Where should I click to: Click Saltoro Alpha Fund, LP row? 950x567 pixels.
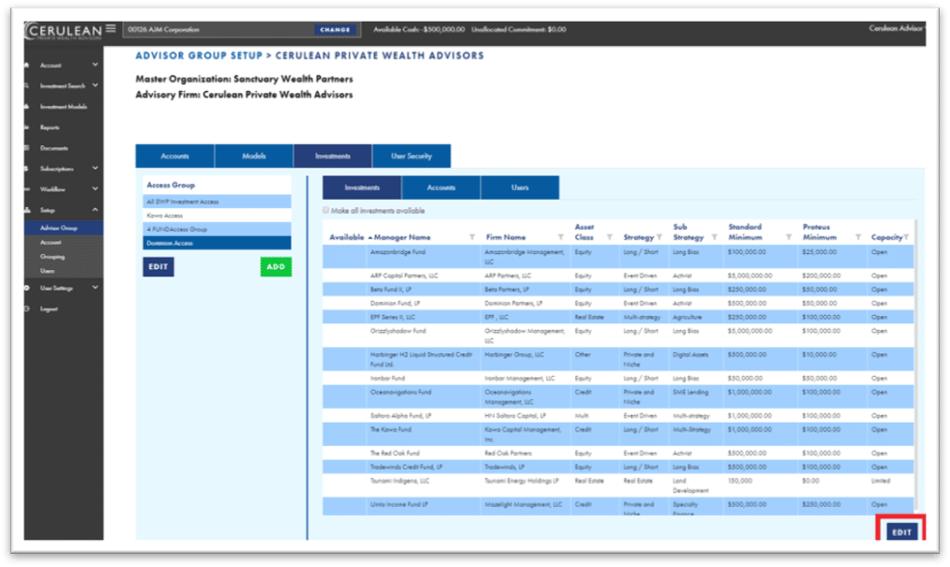point(618,416)
